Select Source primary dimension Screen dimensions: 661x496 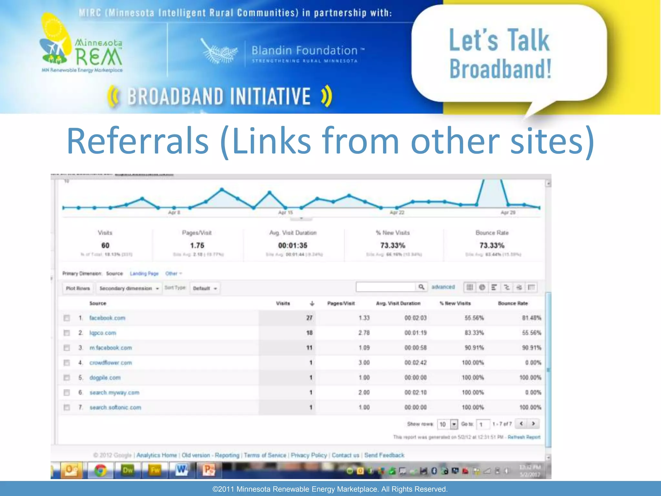(x=114, y=274)
